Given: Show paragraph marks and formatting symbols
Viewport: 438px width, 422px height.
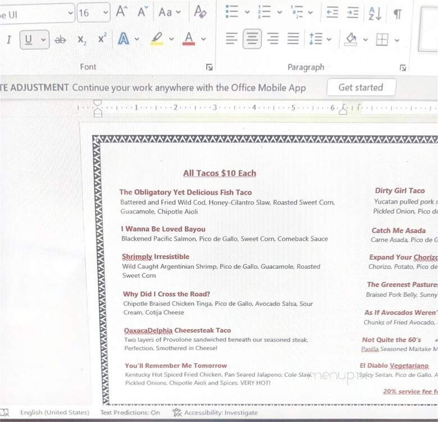Looking at the screenshot, I should (x=398, y=13).
